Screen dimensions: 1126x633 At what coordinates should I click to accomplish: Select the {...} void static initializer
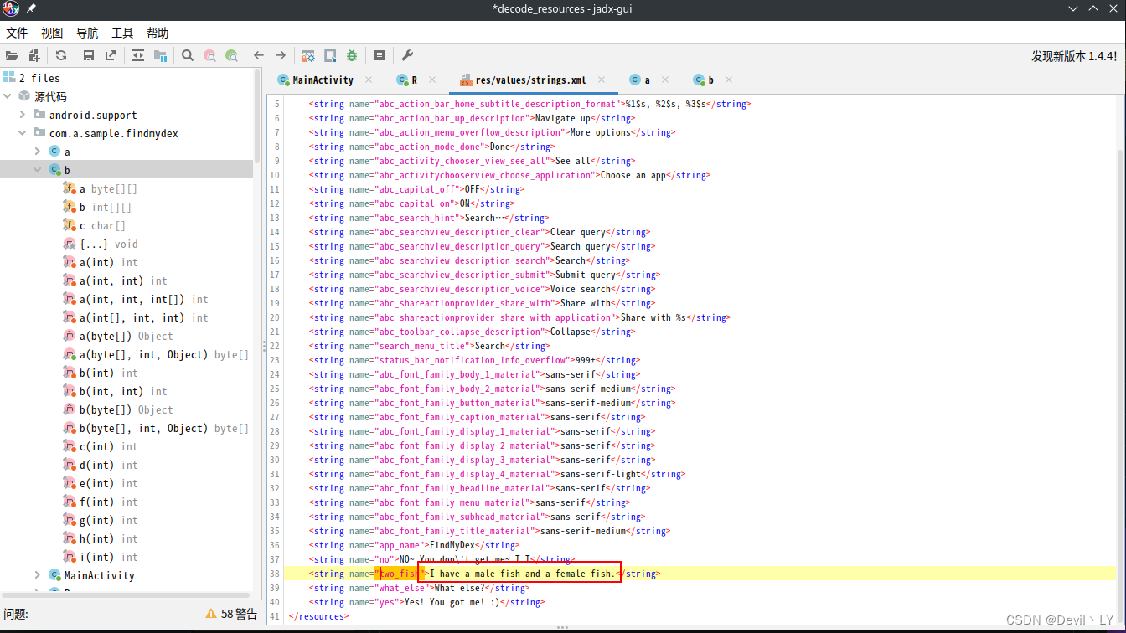coord(101,244)
